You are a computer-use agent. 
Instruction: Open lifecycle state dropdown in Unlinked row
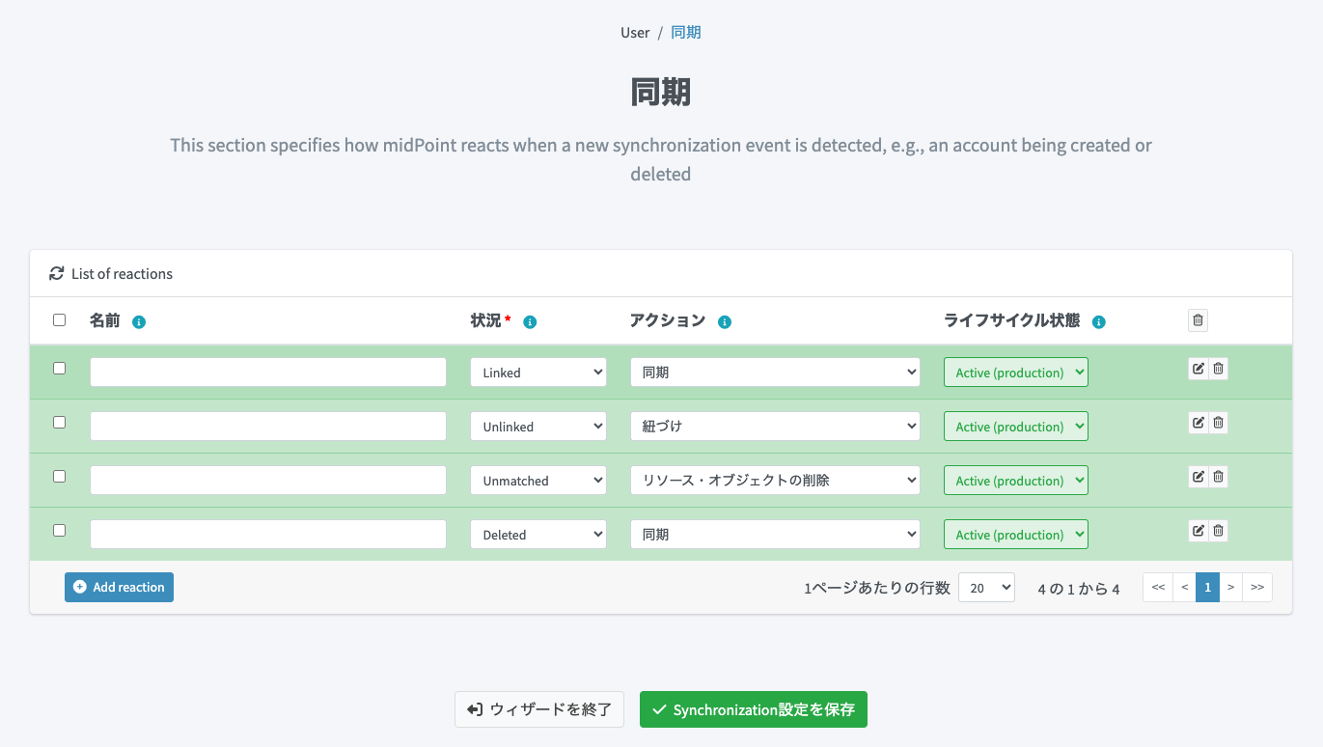point(1016,427)
